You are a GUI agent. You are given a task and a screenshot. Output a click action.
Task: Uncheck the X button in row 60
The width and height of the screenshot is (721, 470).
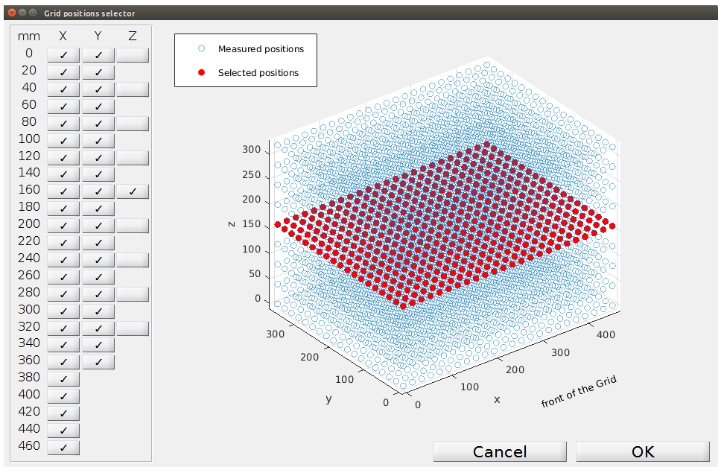pos(63,107)
